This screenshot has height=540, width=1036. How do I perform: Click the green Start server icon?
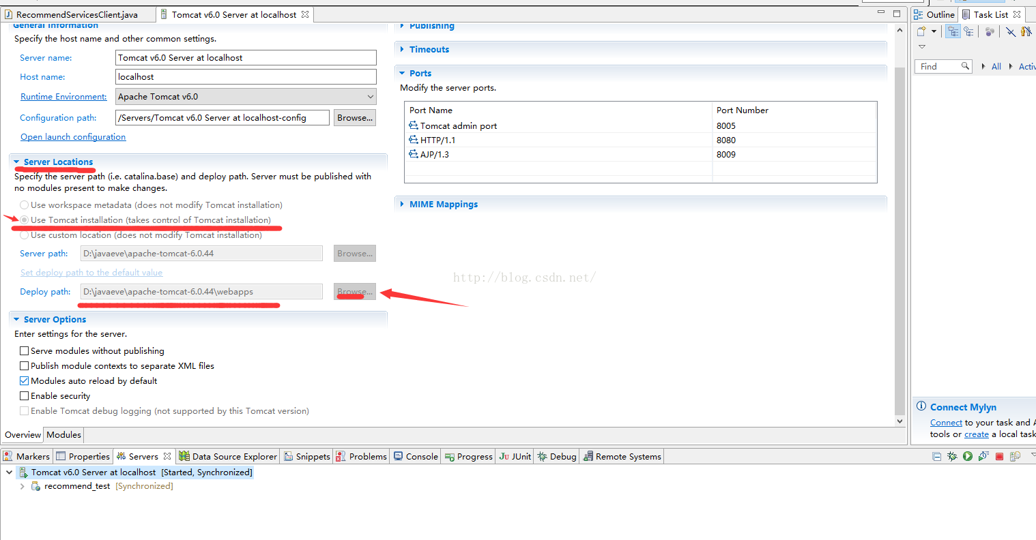tap(968, 457)
